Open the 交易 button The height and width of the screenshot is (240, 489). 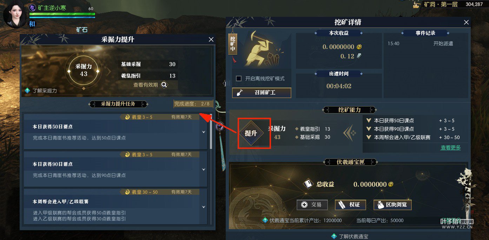click(x=312, y=205)
